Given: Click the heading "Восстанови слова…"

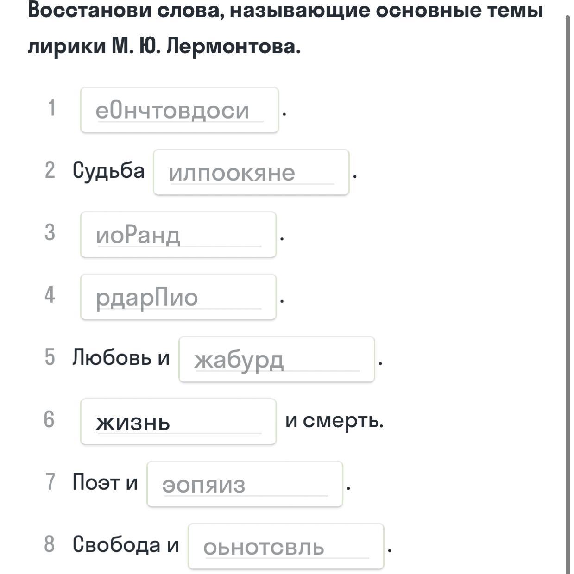Looking at the screenshot, I should (285, 28).
